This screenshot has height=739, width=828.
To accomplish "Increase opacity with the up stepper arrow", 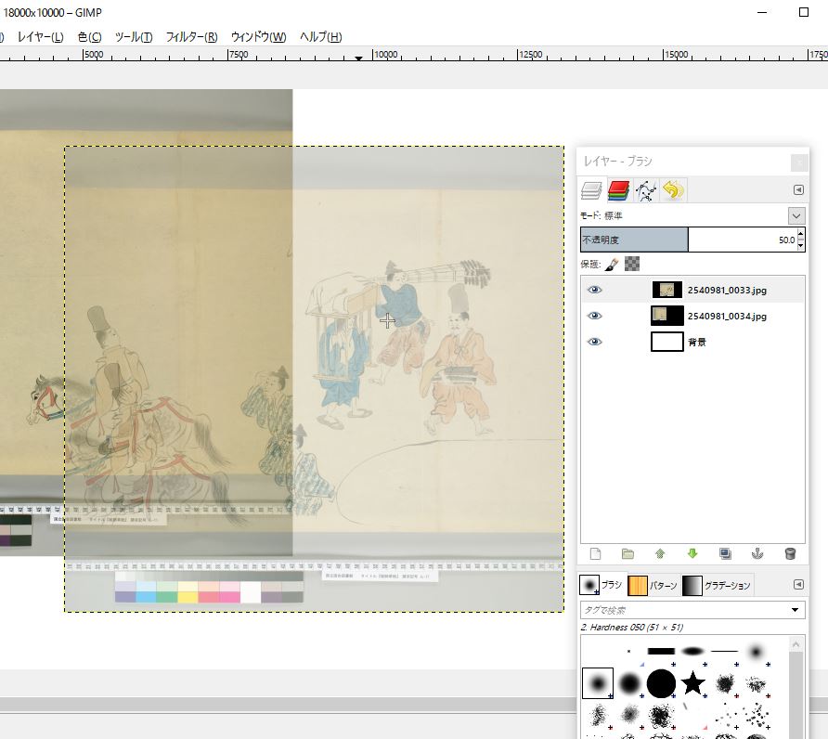I will coord(800,235).
